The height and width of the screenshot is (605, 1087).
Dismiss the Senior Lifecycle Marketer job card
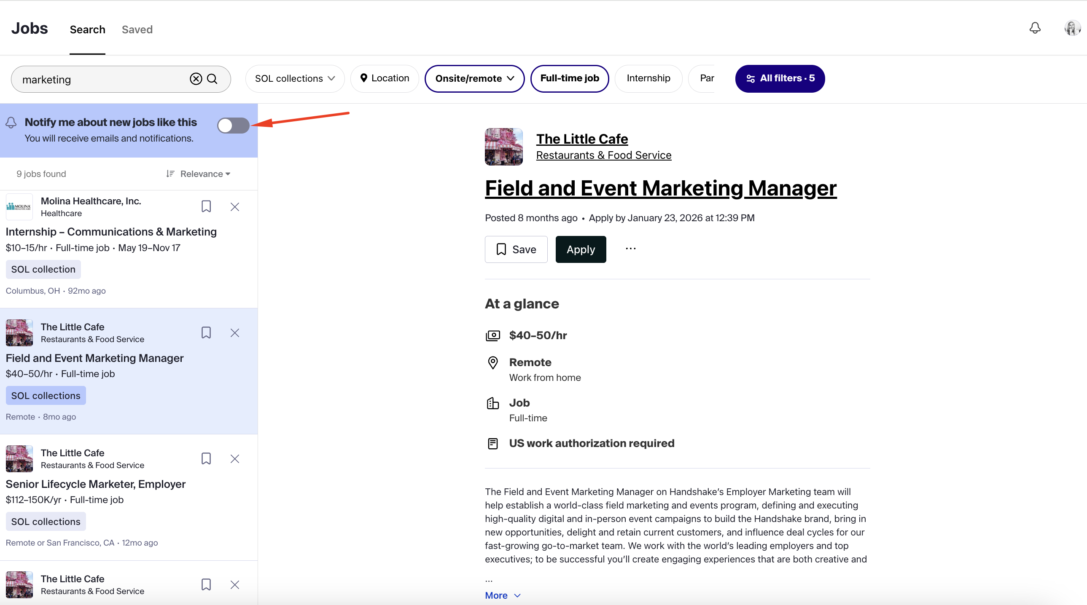(x=234, y=459)
